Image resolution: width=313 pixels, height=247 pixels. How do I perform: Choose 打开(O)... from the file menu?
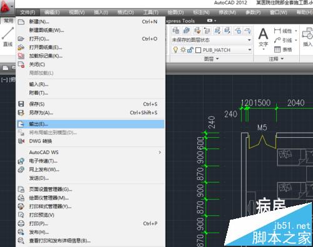90,39
